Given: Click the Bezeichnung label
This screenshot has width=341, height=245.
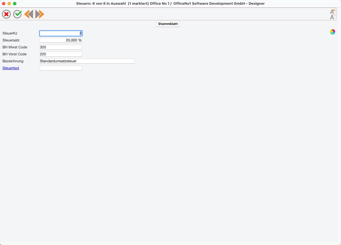Looking at the screenshot, I should (13, 61).
